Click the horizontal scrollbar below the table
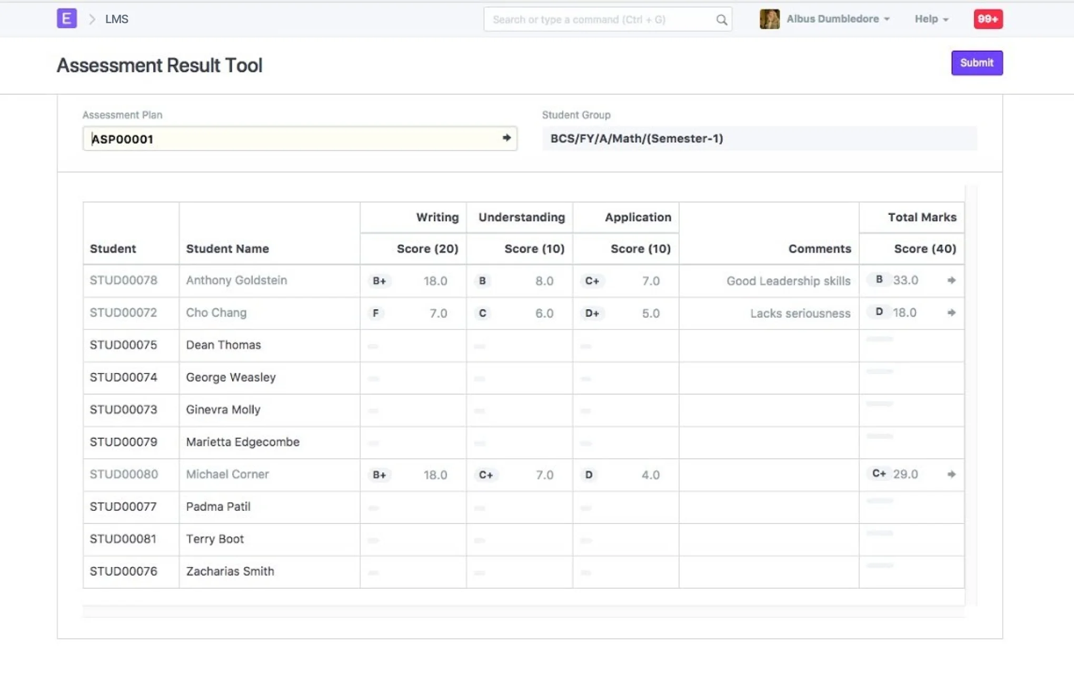This screenshot has width=1074, height=675. (x=523, y=611)
